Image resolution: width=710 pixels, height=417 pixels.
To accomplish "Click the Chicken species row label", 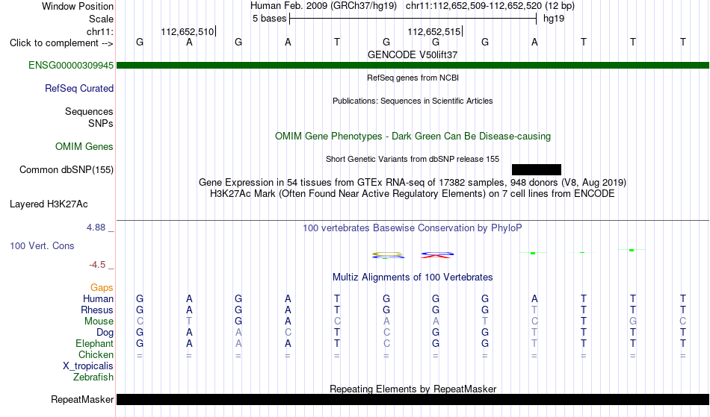I will (96, 355).
